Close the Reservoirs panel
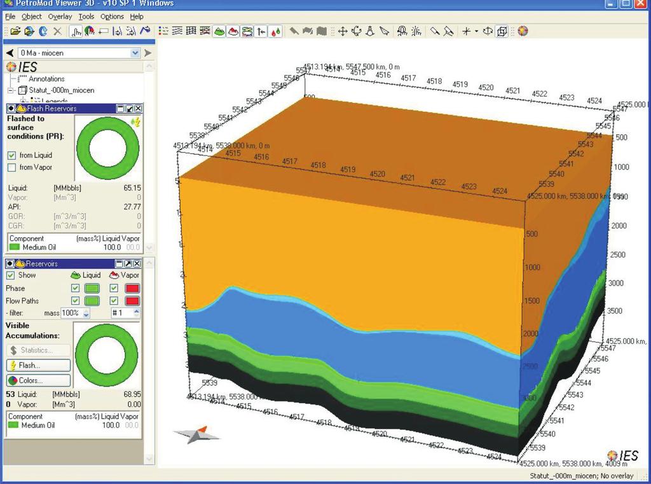Image resolution: width=651 pixels, height=484 pixels. tap(137, 263)
